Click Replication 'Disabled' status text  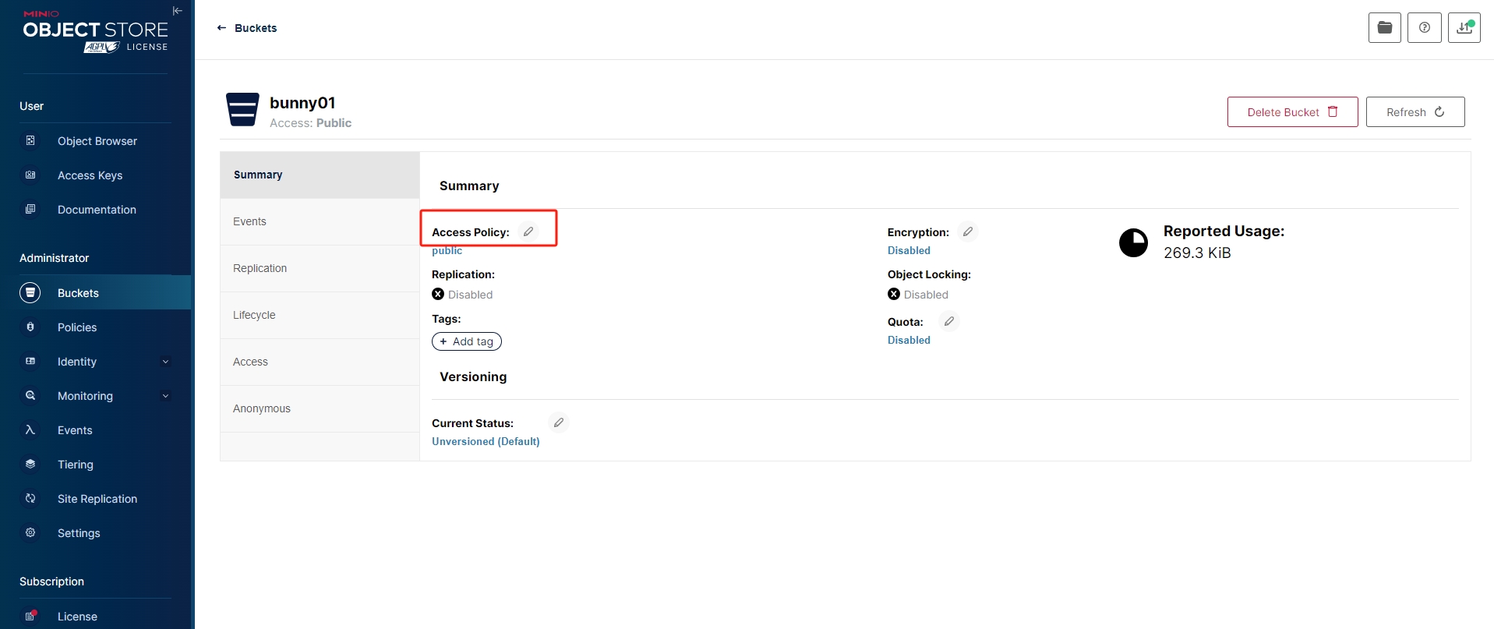[470, 295]
